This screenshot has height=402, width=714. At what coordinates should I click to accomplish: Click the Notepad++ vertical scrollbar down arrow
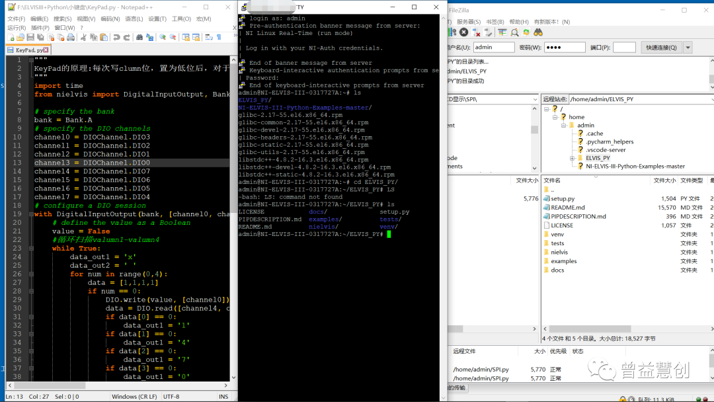coord(233,378)
